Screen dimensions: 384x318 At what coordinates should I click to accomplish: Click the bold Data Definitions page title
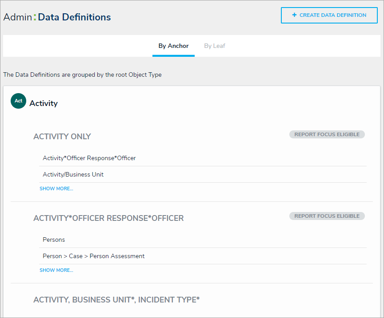point(74,17)
